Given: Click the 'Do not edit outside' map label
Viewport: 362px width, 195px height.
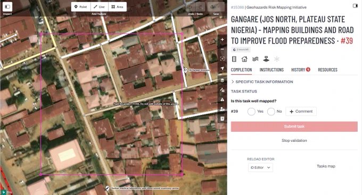Looking at the screenshot, I should (x=145, y=104).
